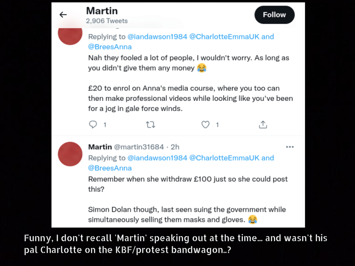This screenshot has width=355, height=266.
Task: Open the @martin31684 handle link
Action: [x=139, y=147]
